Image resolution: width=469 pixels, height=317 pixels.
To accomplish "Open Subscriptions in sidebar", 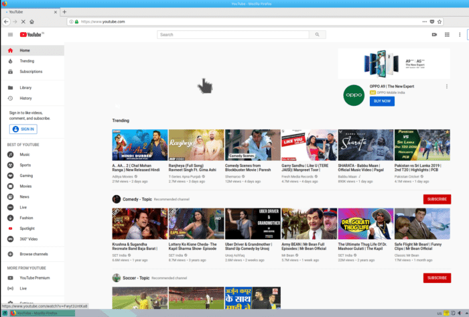I will [32, 72].
